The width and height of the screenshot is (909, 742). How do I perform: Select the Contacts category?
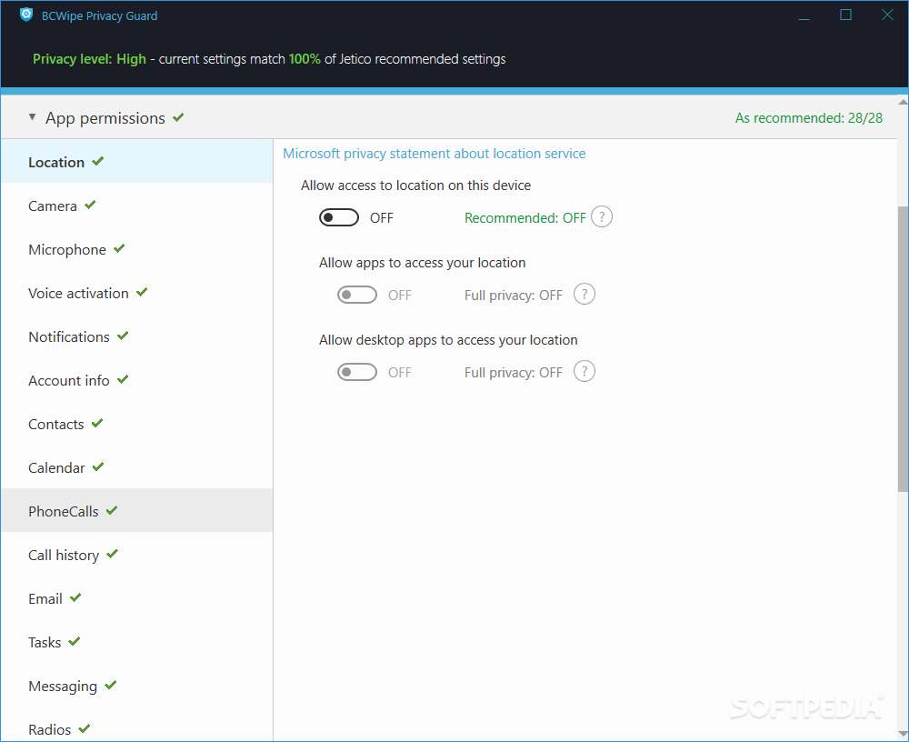(x=137, y=424)
